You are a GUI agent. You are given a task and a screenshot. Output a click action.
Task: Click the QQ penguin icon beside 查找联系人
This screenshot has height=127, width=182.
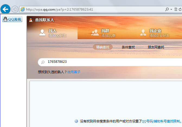click(31, 20)
